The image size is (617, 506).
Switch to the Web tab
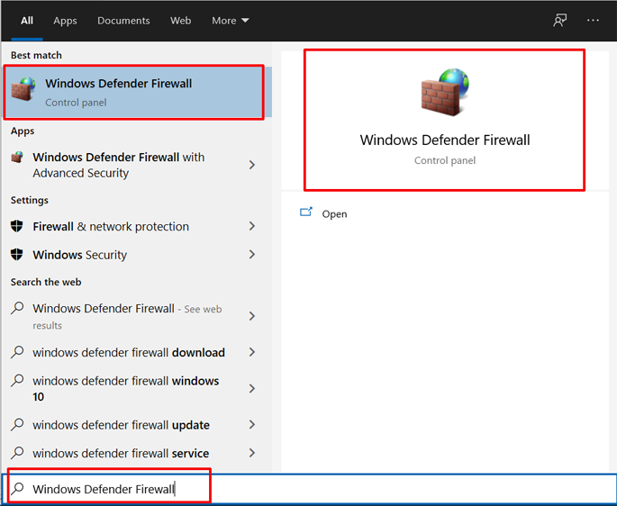tap(181, 21)
